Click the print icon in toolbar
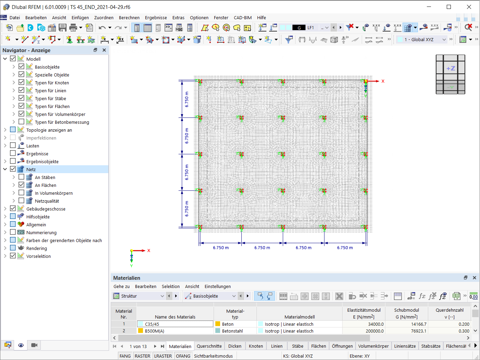This screenshot has width=480, height=360. (73, 27)
